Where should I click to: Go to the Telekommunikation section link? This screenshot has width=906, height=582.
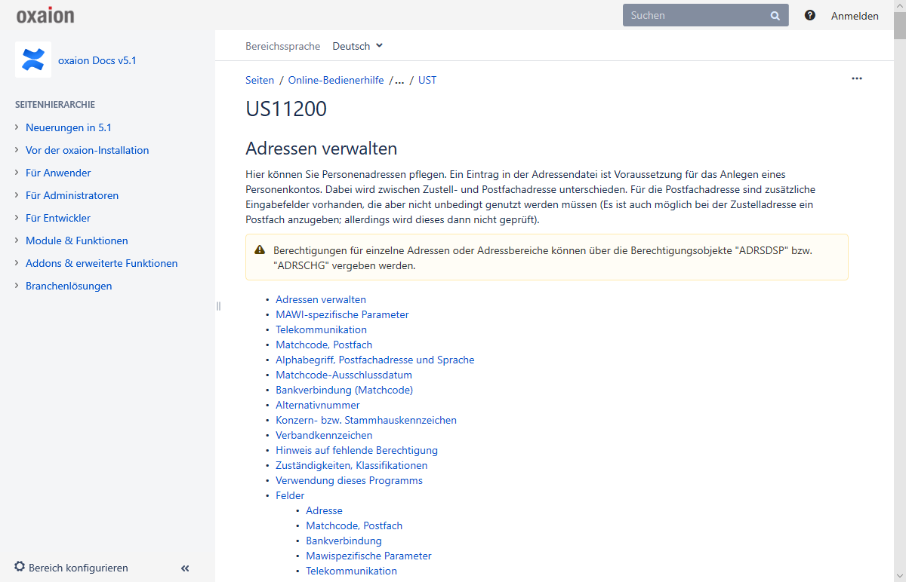click(x=321, y=329)
